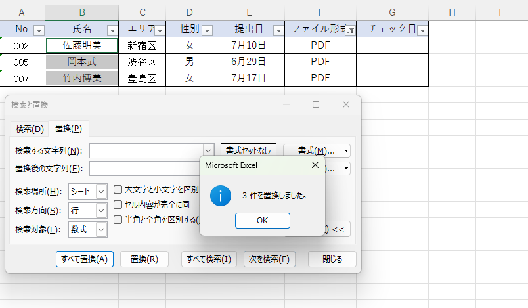
Task: Open the active ファイル形式 filter button
Action: [x=350, y=31]
